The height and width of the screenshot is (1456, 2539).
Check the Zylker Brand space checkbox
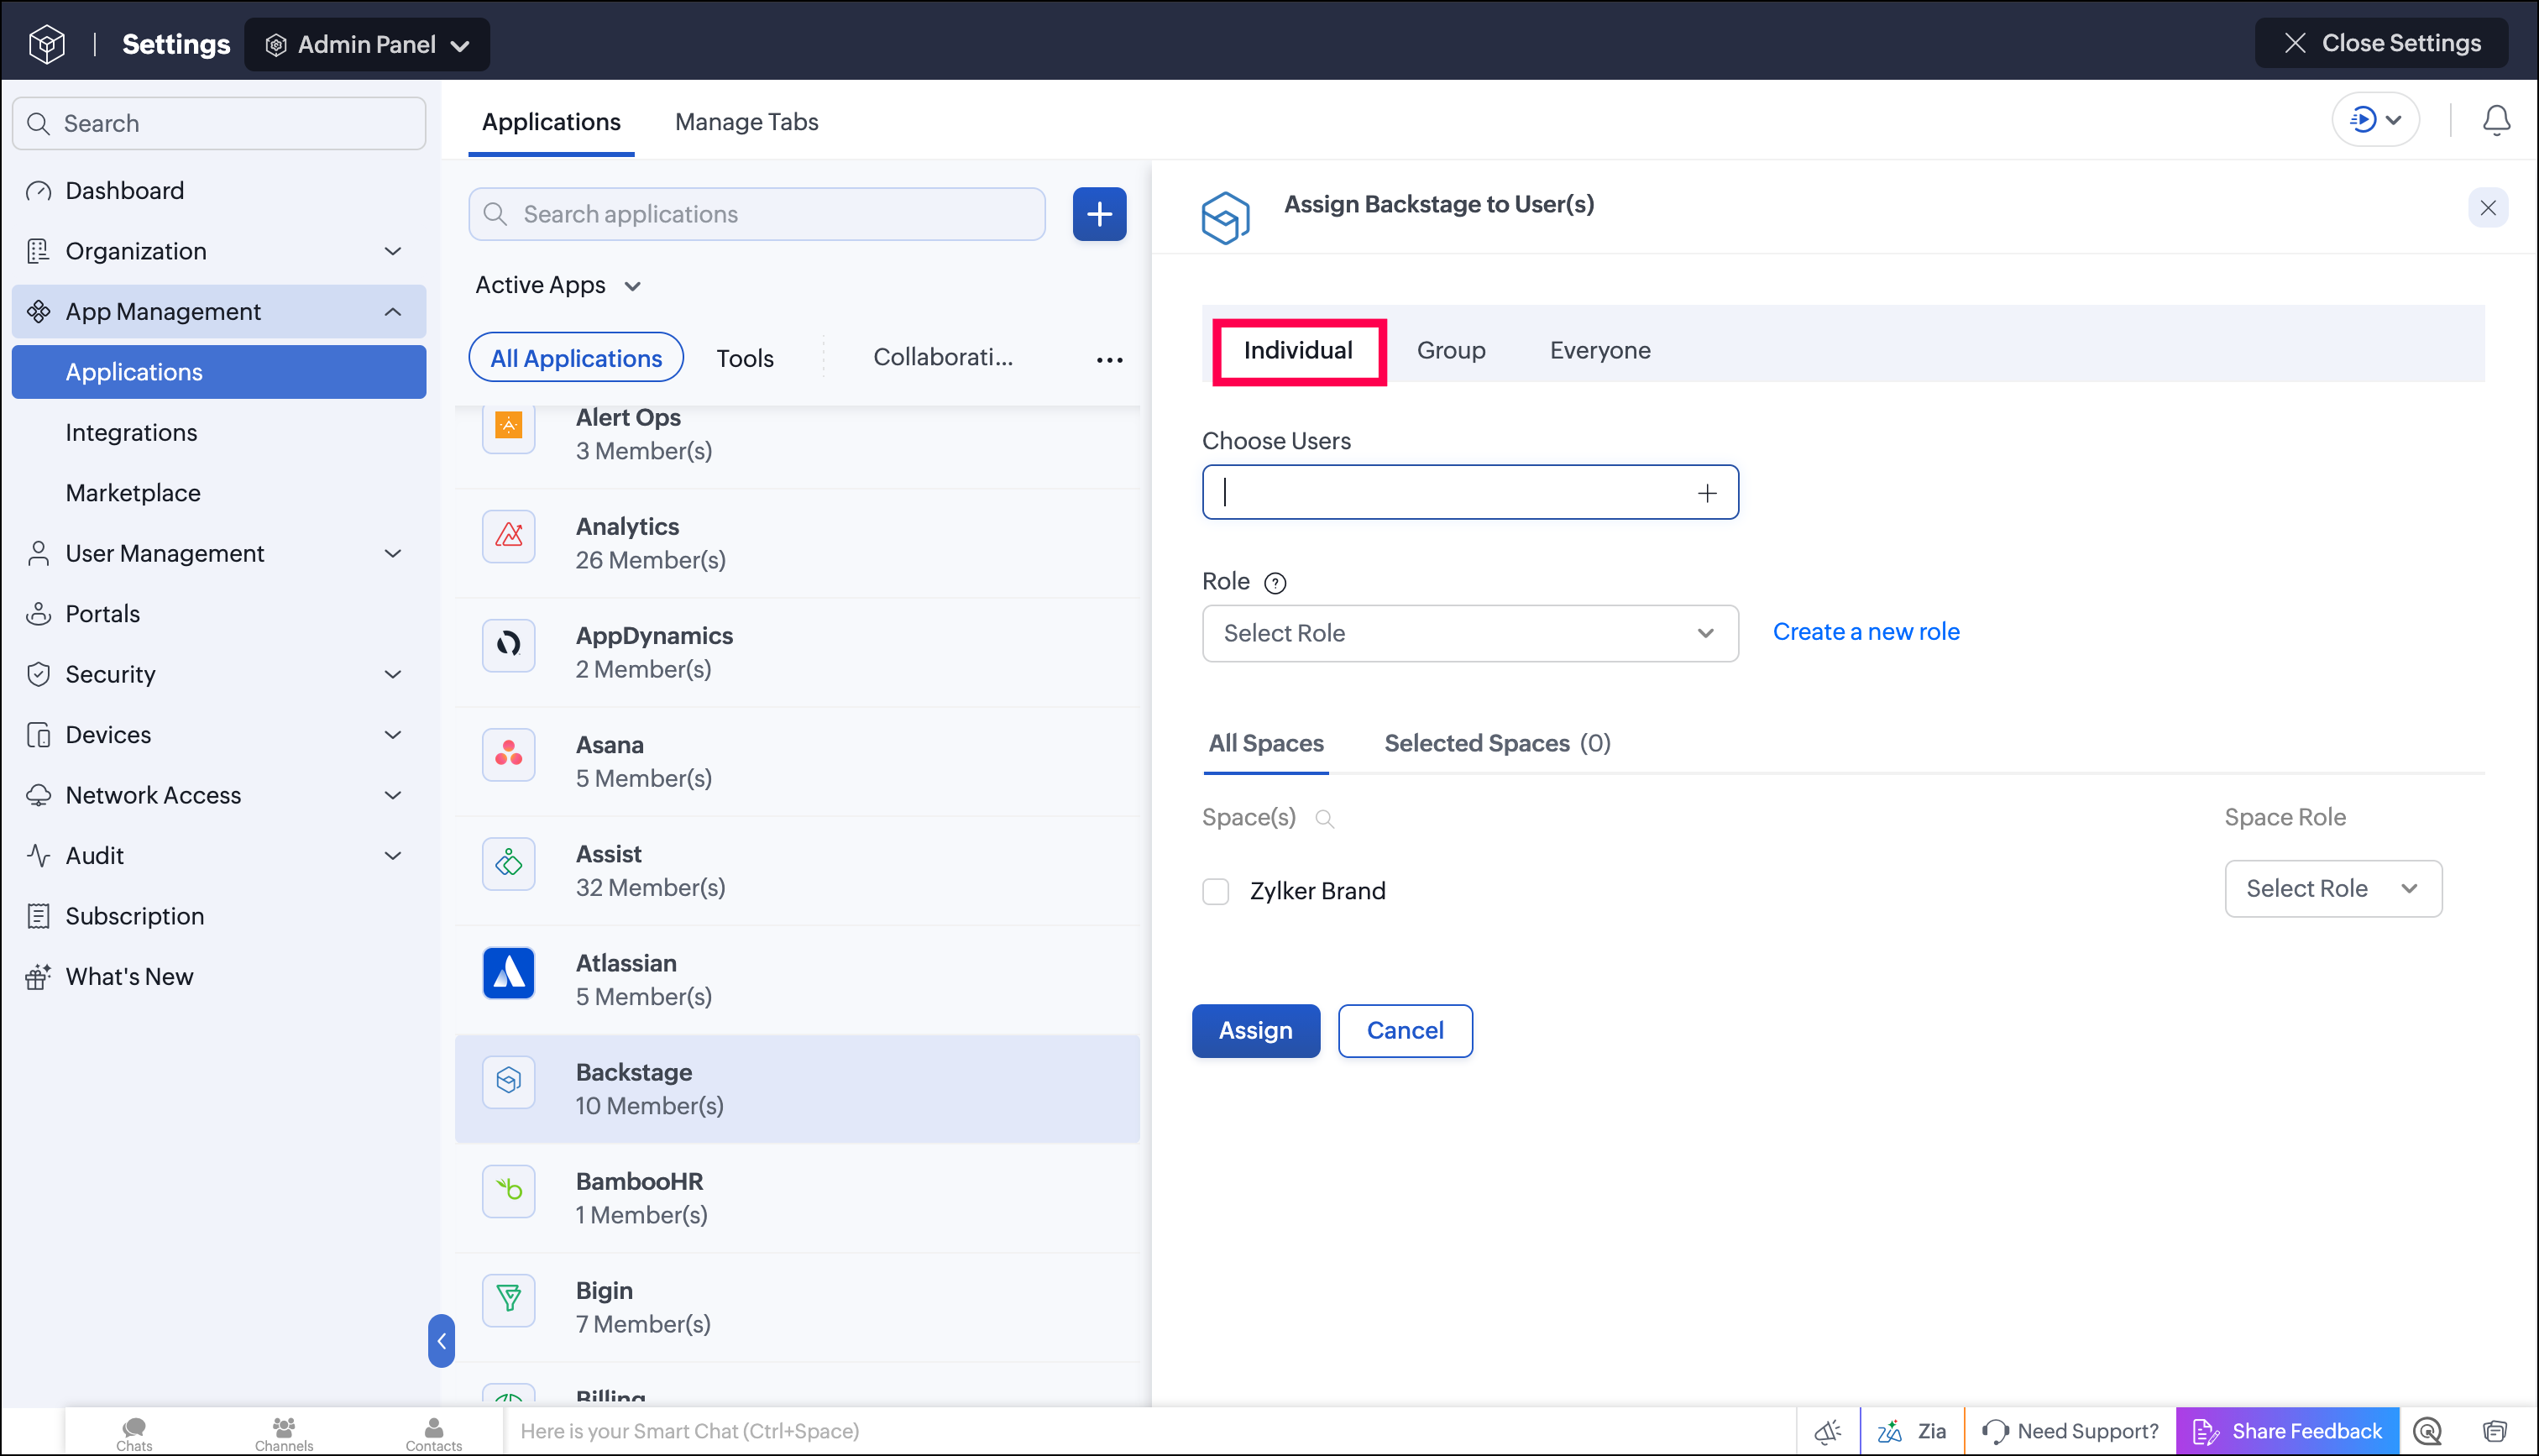click(1216, 891)
